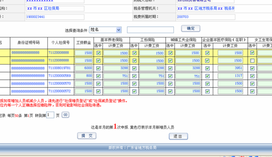Viewport: 272px width, 157px height.
Task: Open the 个人社保号 link 711200000570
Action: (x=60, y=83)
